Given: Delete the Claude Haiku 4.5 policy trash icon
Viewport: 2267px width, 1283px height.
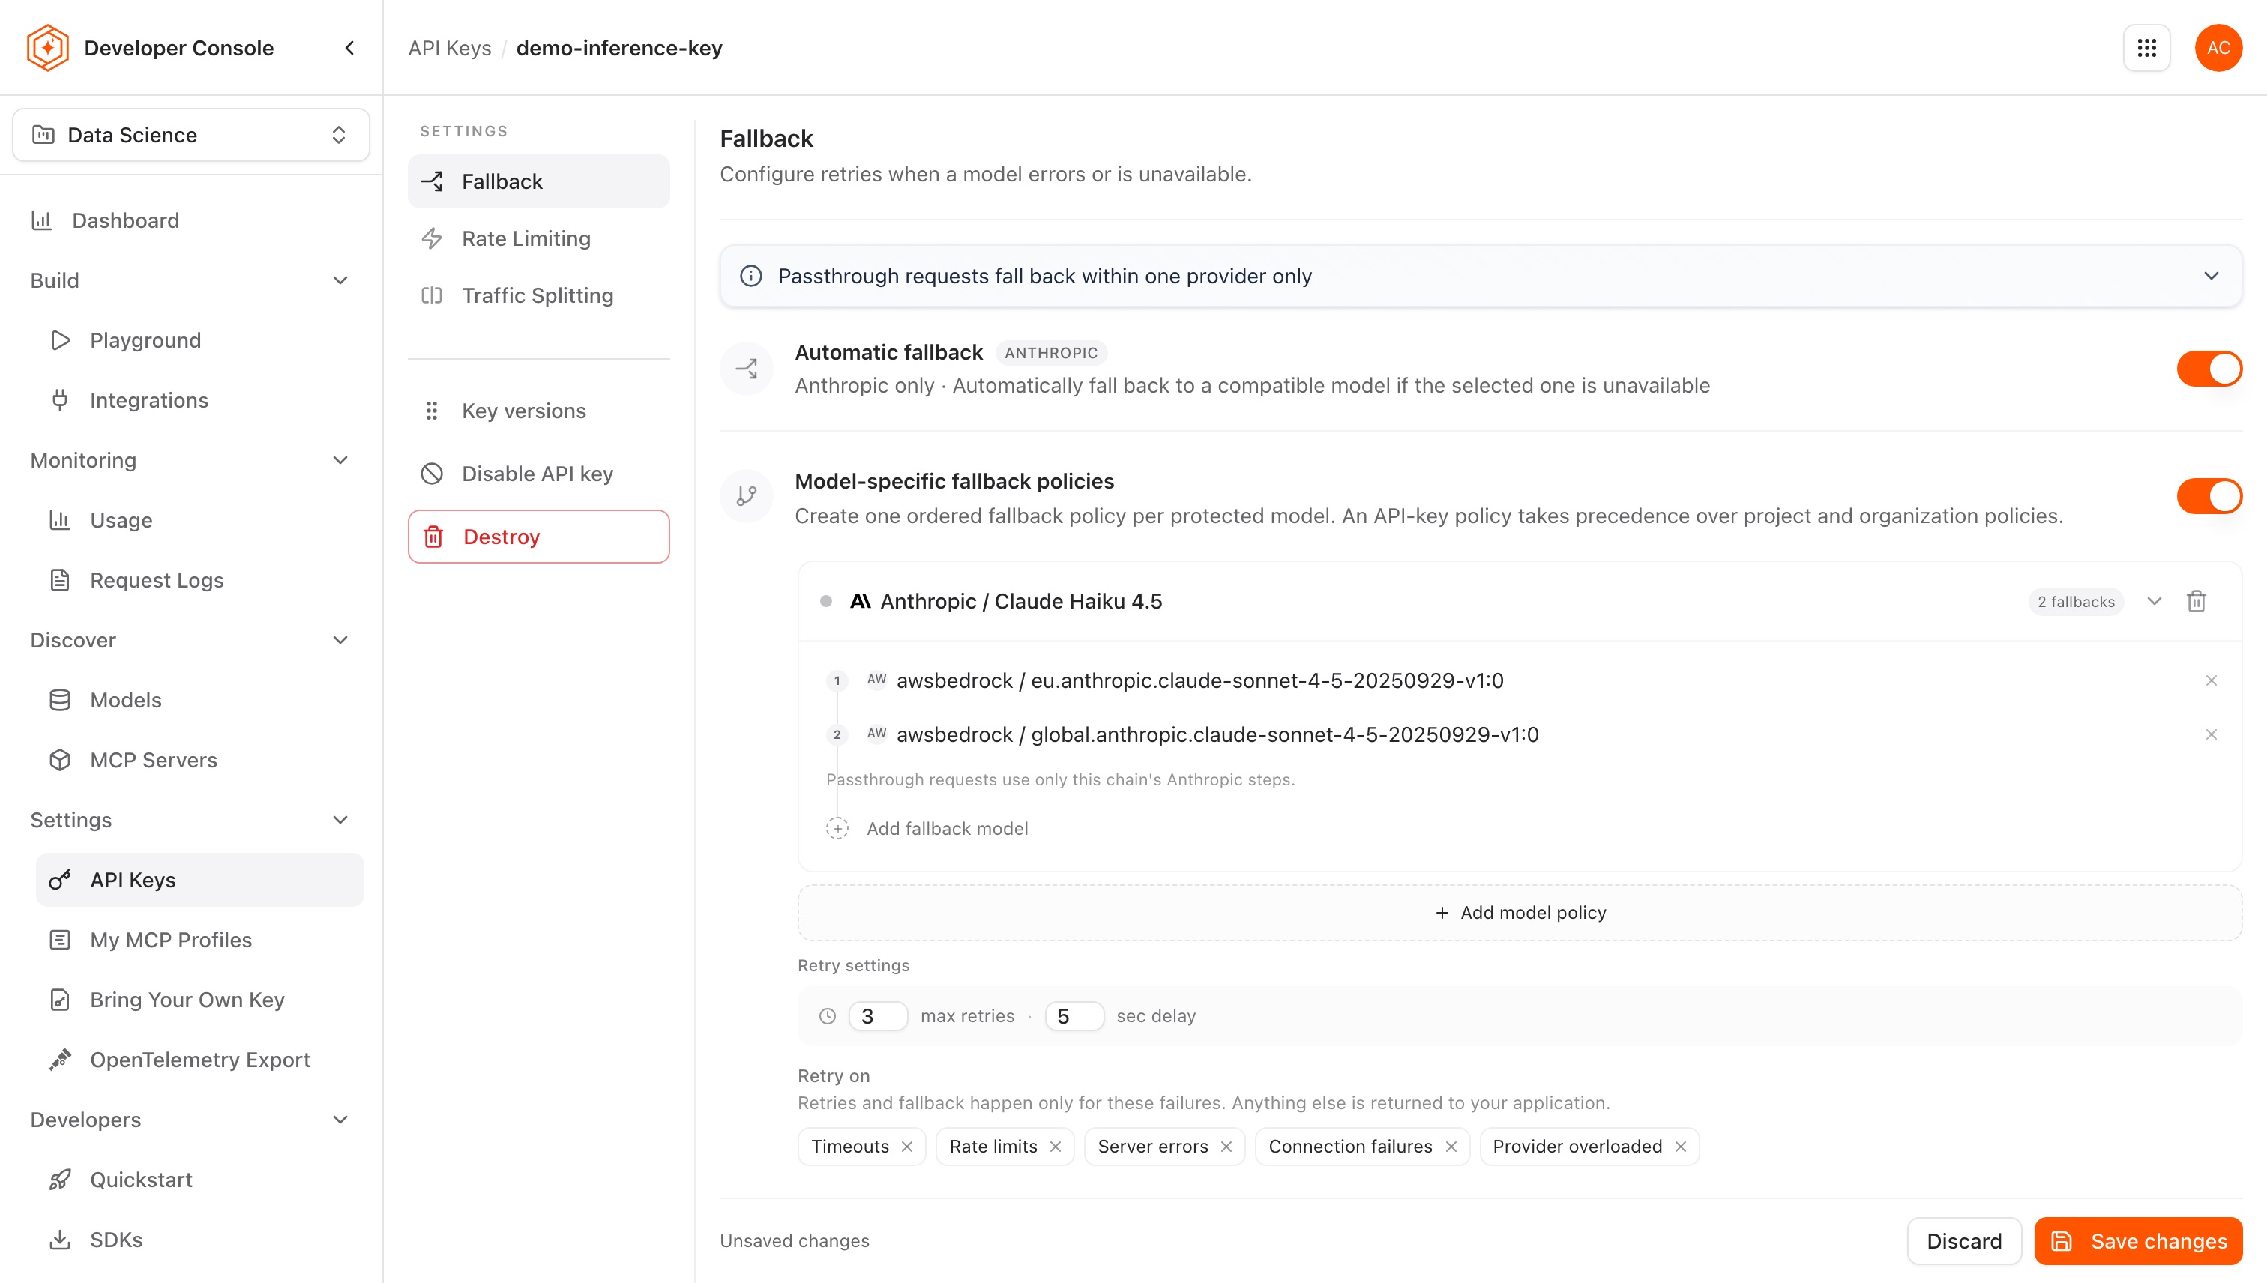Looking at the screenshot, I should pyautogui.click(x=2196, y=601).
